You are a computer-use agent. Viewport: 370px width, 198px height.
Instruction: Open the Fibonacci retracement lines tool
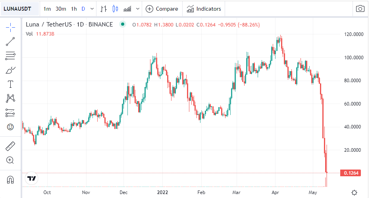(10, 56)
